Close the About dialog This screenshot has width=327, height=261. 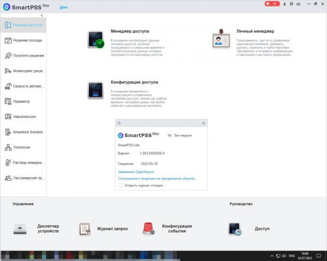click(203, 123)
